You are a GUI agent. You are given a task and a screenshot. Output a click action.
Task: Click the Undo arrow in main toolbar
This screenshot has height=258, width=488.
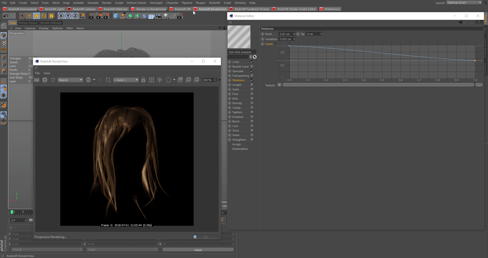(x=6, y=16)
